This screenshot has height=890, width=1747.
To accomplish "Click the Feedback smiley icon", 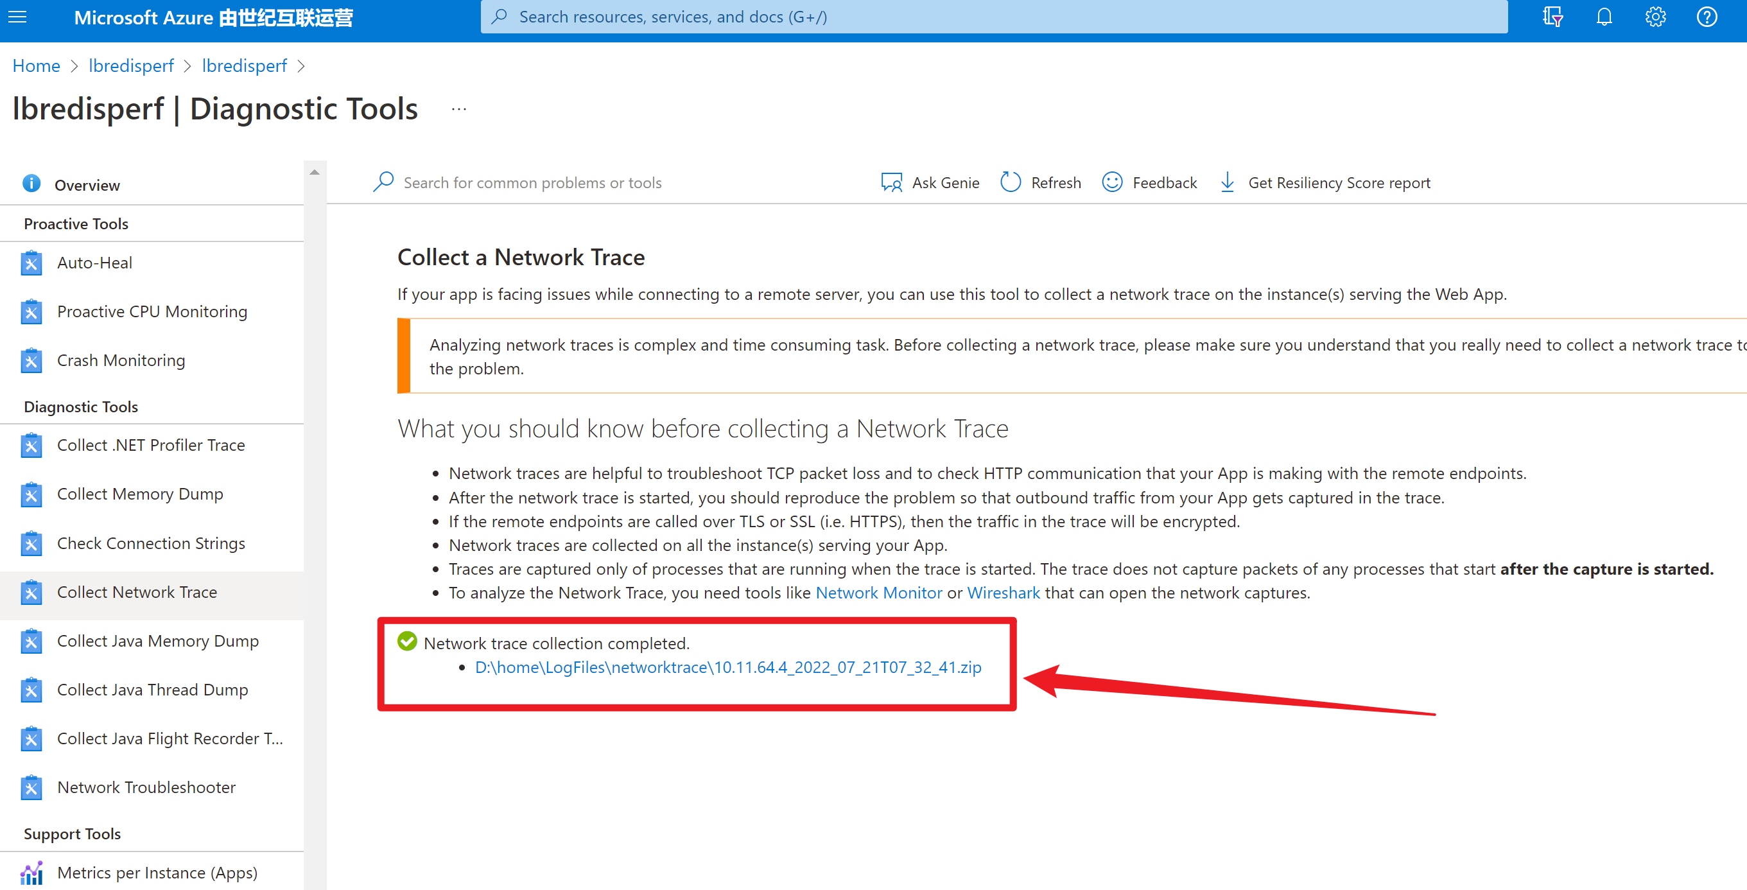I will (x=1112, y=182).
